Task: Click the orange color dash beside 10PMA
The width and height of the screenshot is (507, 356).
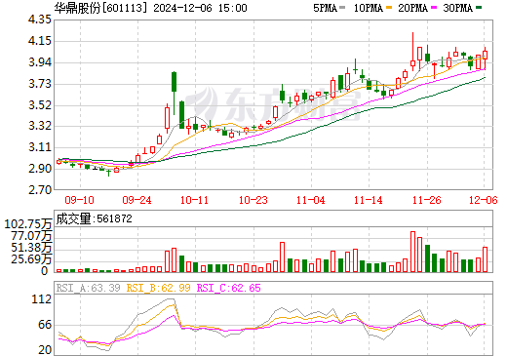Action: coord(389,8)
